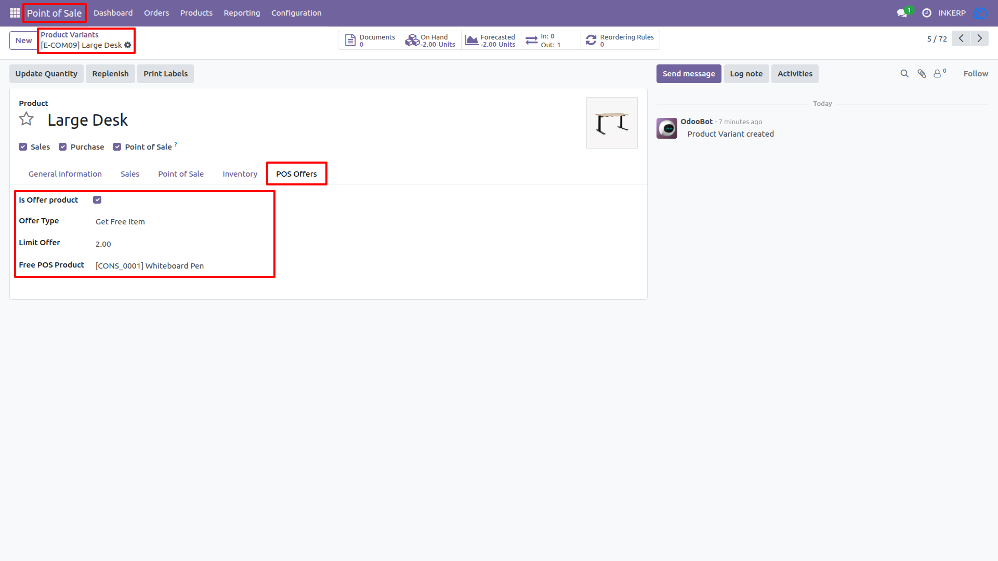Open the Free POS Product dropdown field
Screen dimensions: 998x561
coord(182,266)
